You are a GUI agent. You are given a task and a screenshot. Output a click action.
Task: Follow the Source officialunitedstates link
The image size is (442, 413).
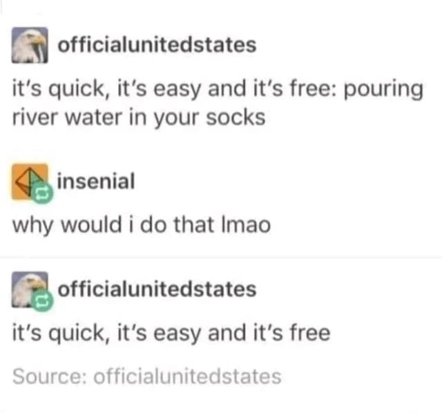tap(187, 376)
